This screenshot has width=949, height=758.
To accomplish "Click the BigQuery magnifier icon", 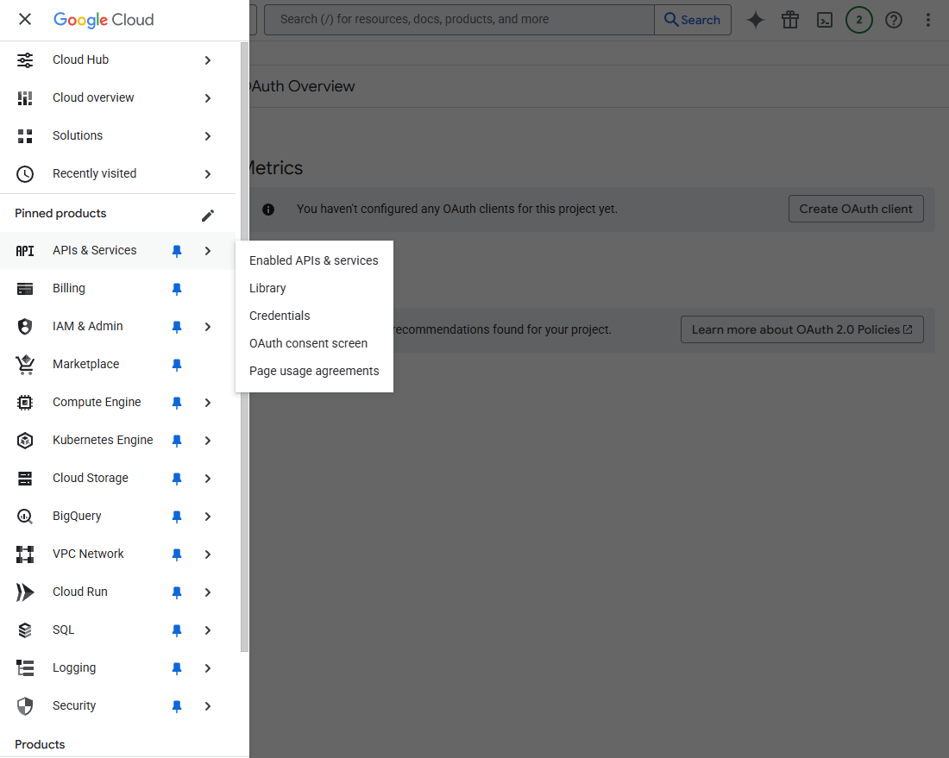I will (25, 517).
